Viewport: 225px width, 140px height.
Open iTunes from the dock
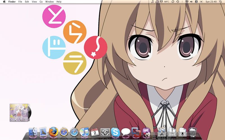[84, 132]
